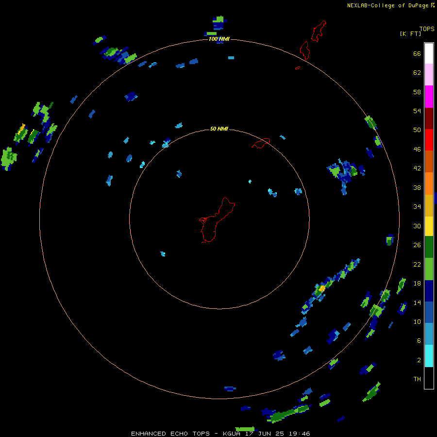Click the legend value 10
This screenshot has height=437, width=437.
[417, 321]
